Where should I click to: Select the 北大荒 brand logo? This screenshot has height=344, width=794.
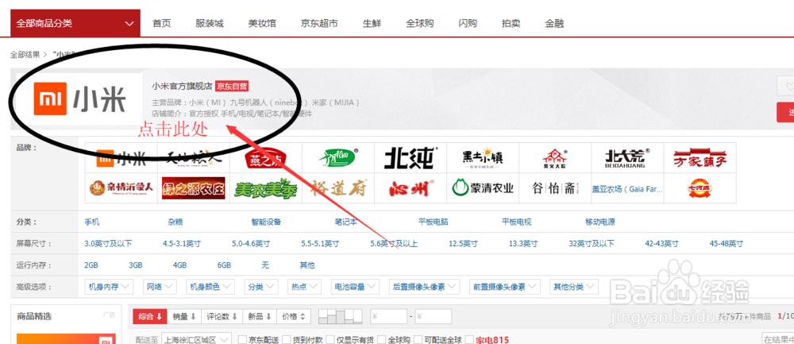click(x=628, y=158)
